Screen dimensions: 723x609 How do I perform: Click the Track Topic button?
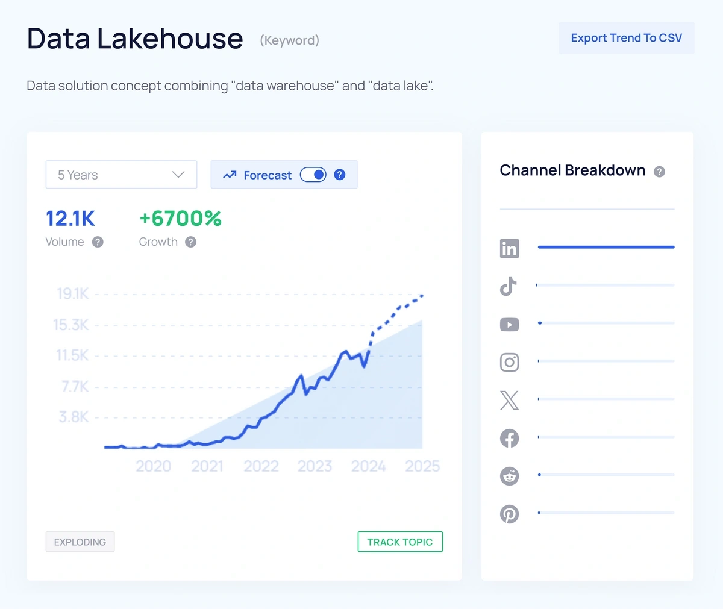(400, 542)
